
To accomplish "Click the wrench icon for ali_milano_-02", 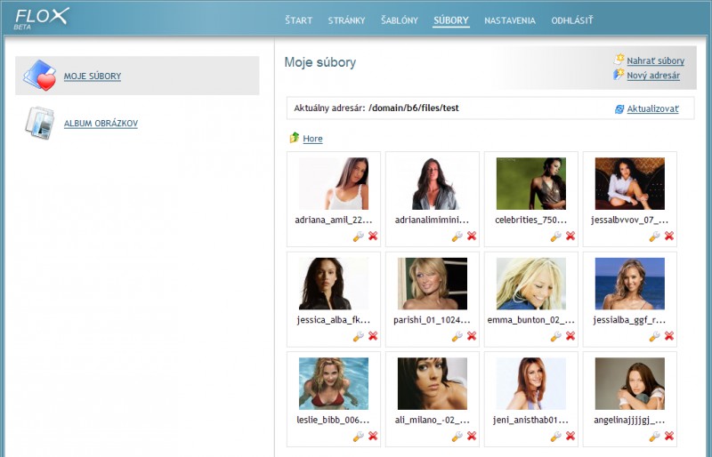I will pyautogui.click(x=457, y=437).
